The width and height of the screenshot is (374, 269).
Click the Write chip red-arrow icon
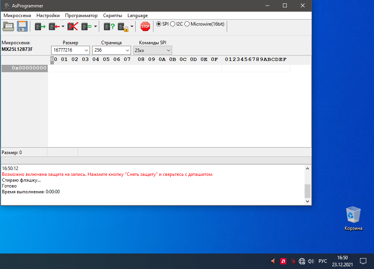point(54,26)
